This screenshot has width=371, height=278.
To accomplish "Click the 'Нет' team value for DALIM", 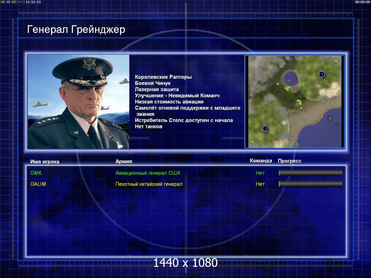I will [x=260, y=184].
